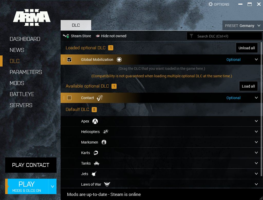Click the Karts helmet icon

96,153
